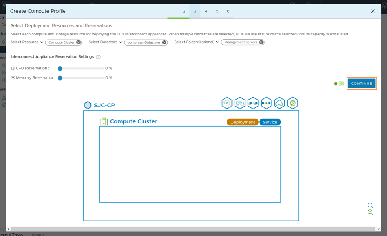Click the globe hexagon service icon
387x236 pixels.
tap(293, 103)
